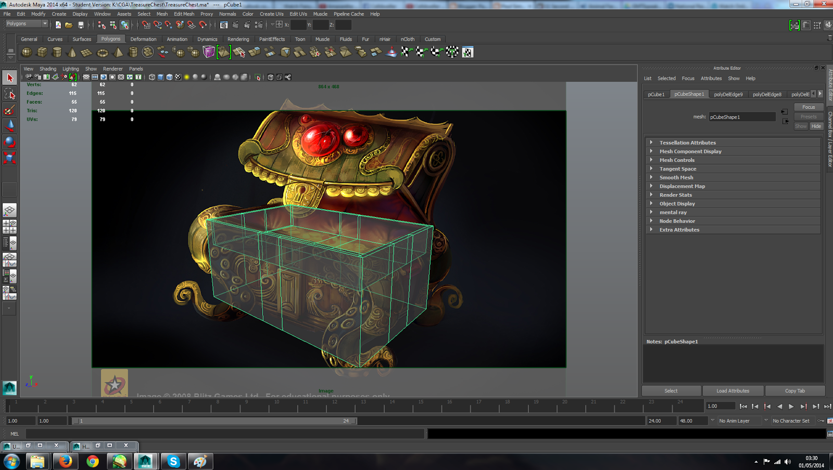833x470 pixels.
Task: Toggle the Isolate Select viewport icon
Action: [258, 77]
